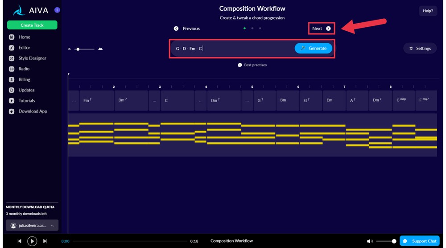
Task: Collapse the sidebar with the purple chevron
Action: (x=57, y=10)
